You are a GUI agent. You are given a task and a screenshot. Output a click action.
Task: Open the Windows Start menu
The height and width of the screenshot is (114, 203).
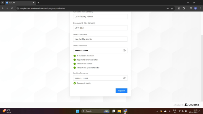pyautogui.click(x=78, y=111)
